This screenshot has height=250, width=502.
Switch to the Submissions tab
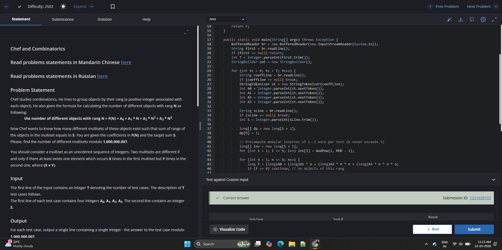(x=63, y=19)
